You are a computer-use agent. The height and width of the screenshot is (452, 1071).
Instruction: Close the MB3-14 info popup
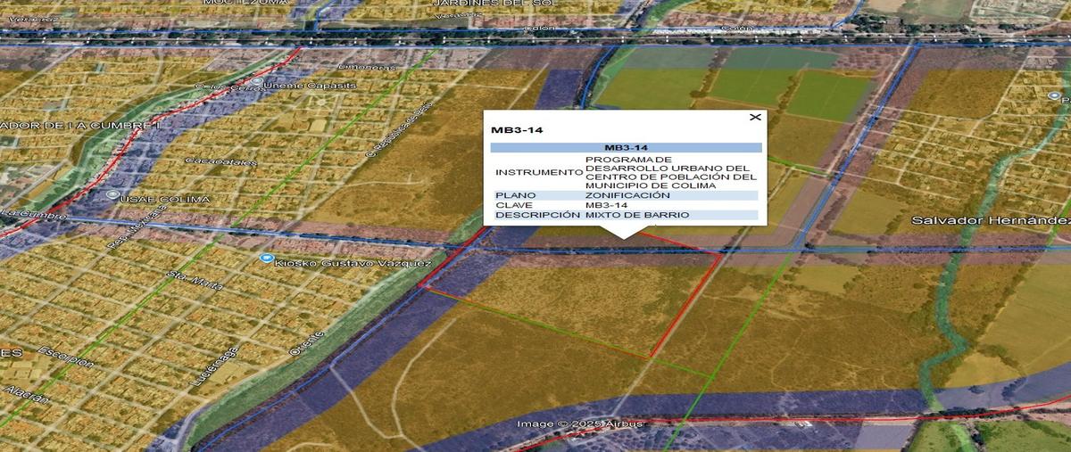click(x=755, y=117)
